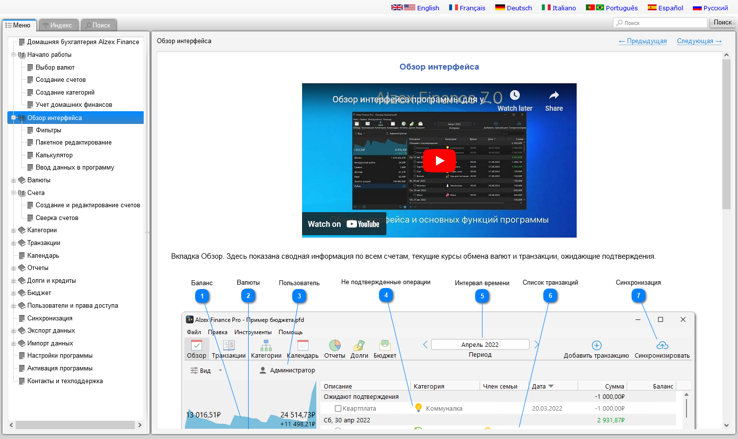Collapse the Счета tree node

pos(14,193)
